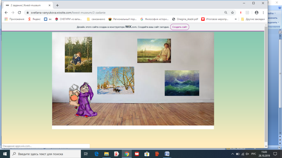The height and width of the screenshot is (158, 282).
Task: Open the Action Center notifications icon
Action: (275, 154)
